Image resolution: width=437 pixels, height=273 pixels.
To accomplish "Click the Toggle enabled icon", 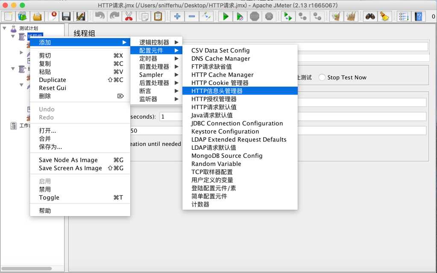I will [x=206, y=16].
